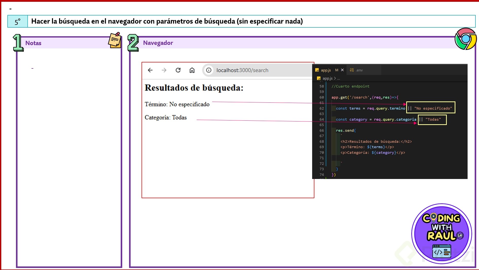Click the app.js breadcrumb in editor

point(327,79)
